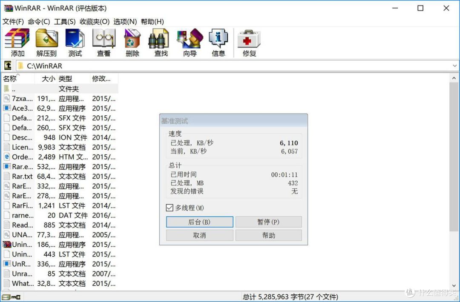The height and width of the screenshot is (302, 460).
Task: Click the View (查看) toolbar icon
Action: tap(103, 38)
